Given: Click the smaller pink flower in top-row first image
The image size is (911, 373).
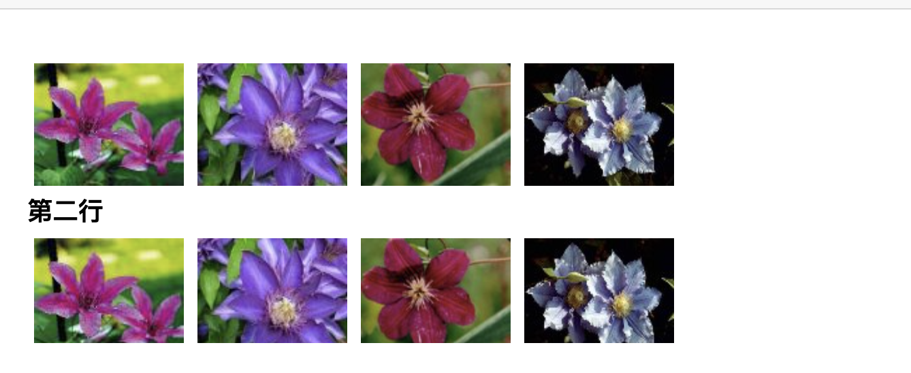Looking at the screenshot, I should (x=152, y=145).
